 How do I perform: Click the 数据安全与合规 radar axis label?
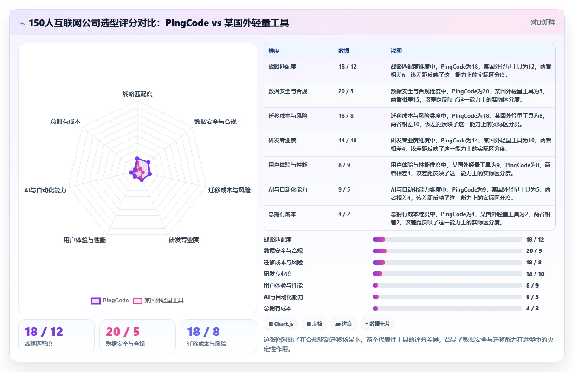(x=215, y=122)
